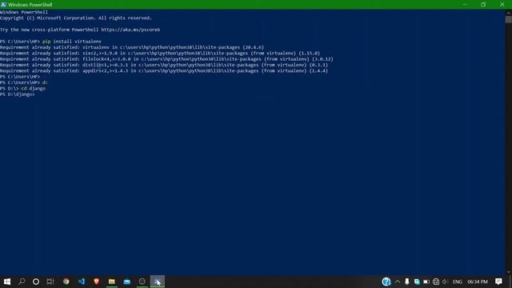Open Mail app from taskbar
The height and width of the screenshot is (288, 512).
(x=126, y=282)
